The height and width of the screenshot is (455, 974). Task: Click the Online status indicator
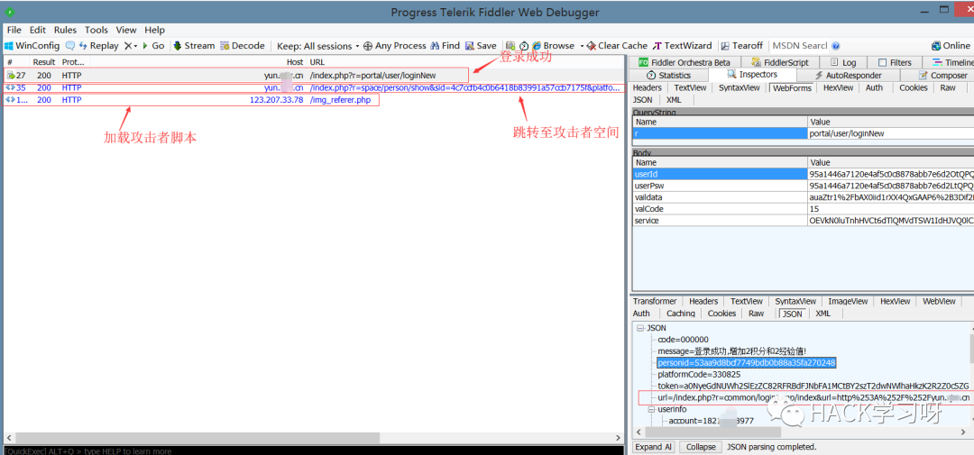(951, 46)
